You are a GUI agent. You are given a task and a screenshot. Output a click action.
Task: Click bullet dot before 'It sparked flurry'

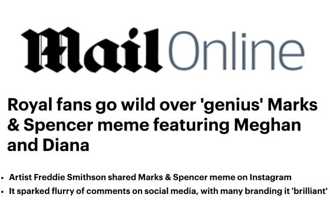2,192
